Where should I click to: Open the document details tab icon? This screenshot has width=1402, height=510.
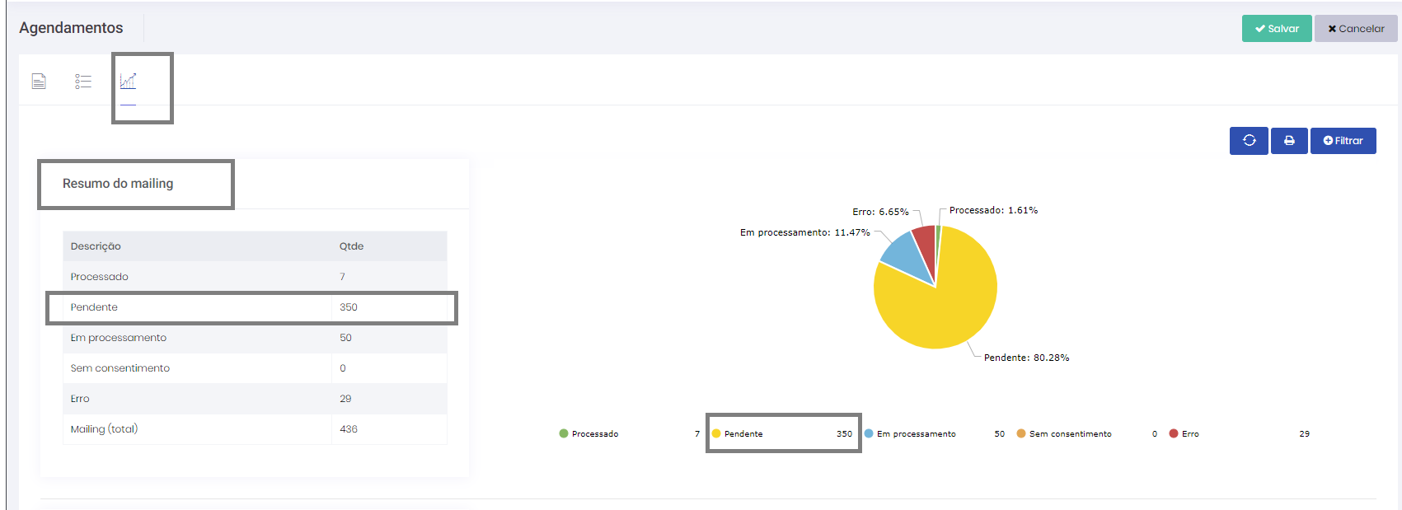(x=39, y=81)
